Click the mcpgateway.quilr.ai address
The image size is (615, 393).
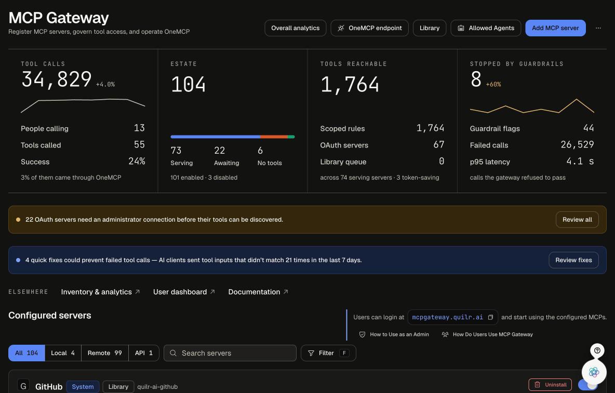click(447, 317)
